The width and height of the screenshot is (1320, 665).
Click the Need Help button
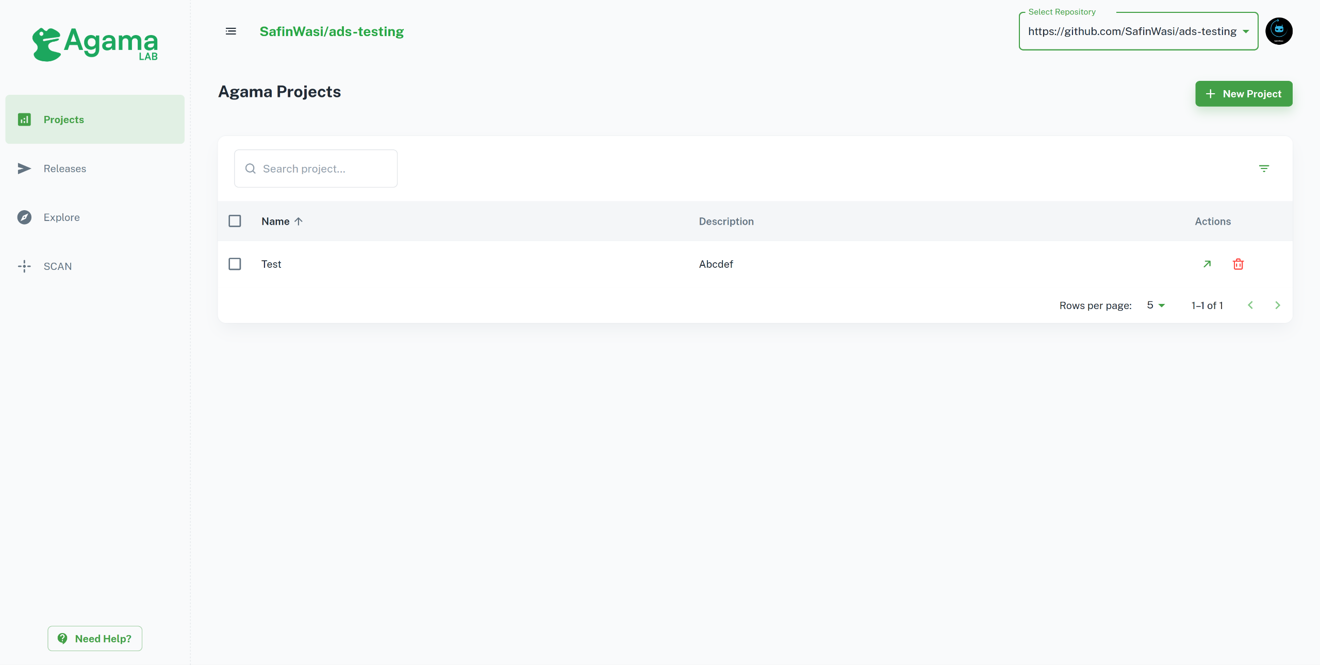95,638
